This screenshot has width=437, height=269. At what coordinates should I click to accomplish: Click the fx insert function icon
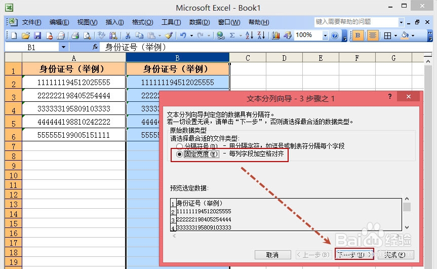tap(95, 47)
